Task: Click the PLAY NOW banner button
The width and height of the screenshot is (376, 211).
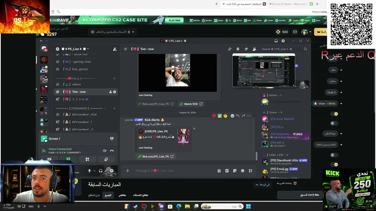Action: (x=174, y=20)
